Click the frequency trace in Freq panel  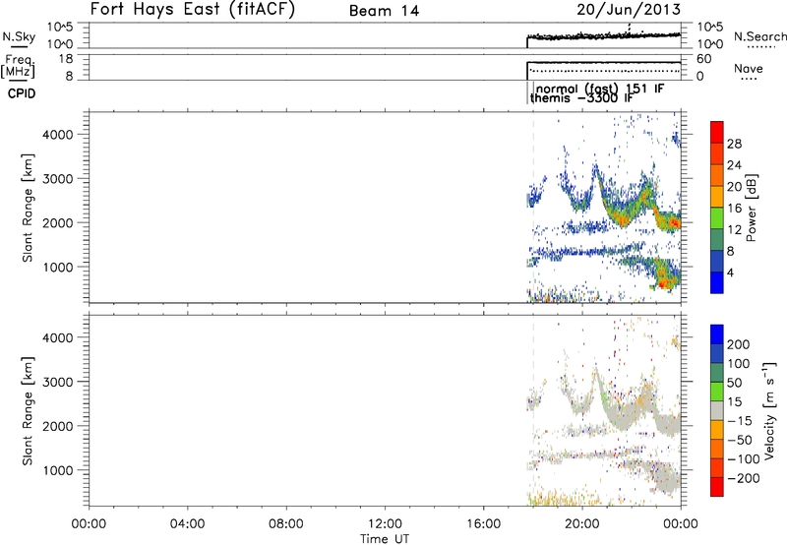(x=604, y=62)
